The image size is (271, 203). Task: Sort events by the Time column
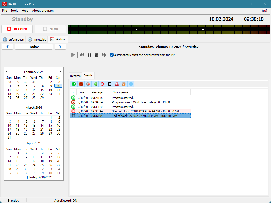[x=83, y=92]
